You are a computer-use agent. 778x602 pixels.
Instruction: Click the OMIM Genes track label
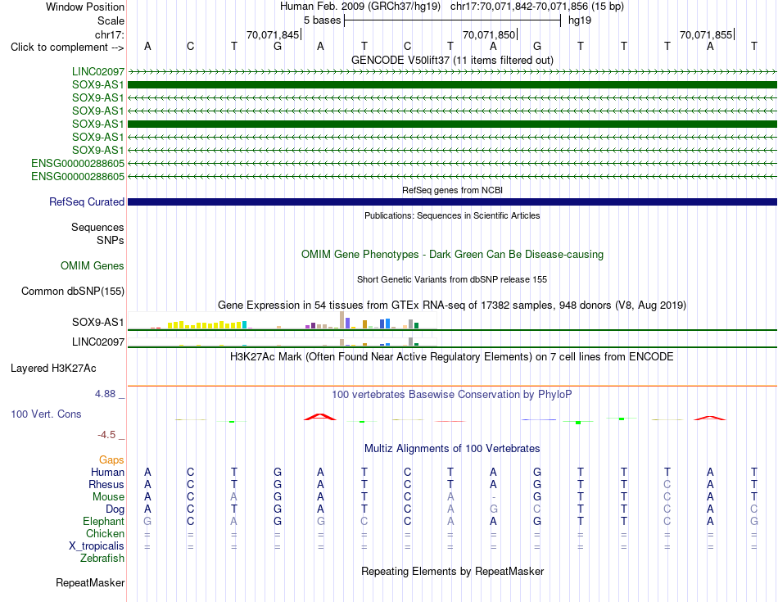point(93,265)
